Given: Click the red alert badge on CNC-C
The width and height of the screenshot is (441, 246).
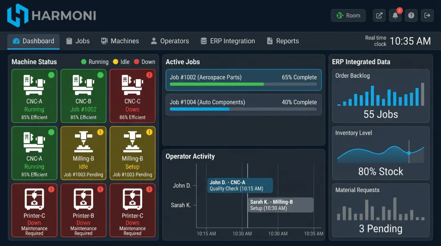Looking at the screenshot, I should coord(149,75).
